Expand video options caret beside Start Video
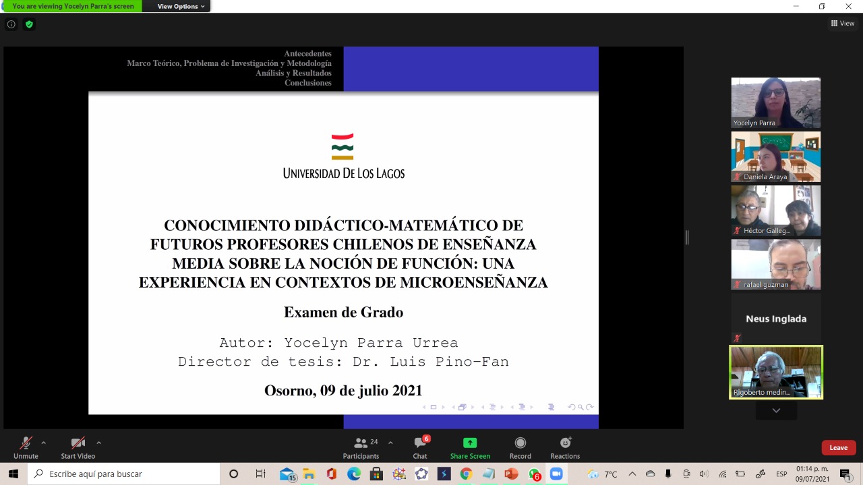Image resolution: width=863 pixels, height=485 pixels. pos(98,443)
